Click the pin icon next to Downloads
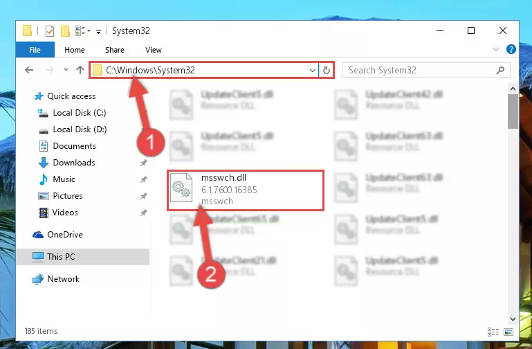Viewport: 532px width, 349px height. coord(143,163)
